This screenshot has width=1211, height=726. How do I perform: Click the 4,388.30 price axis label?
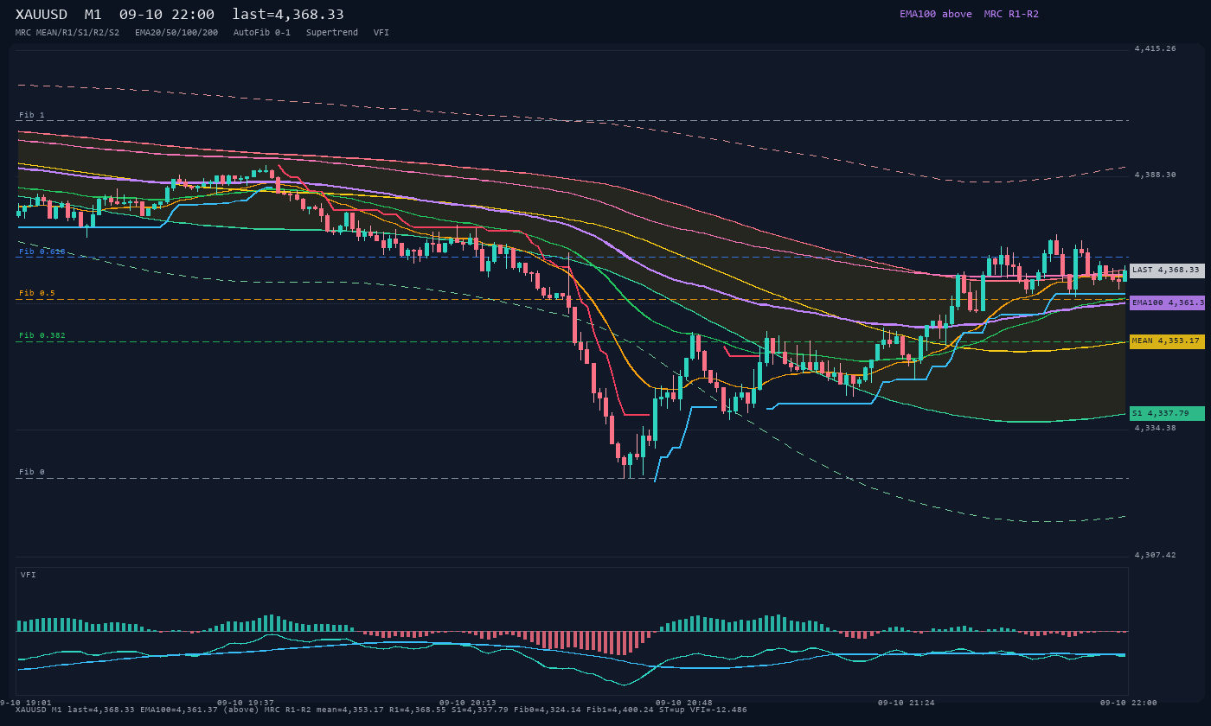click(1156, 175)
